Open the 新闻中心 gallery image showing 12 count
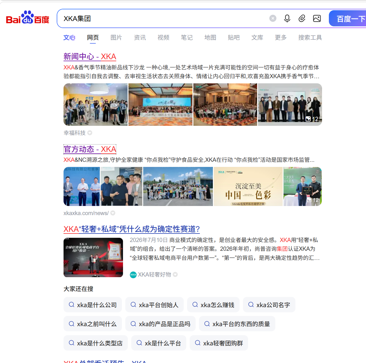 (x=290, y=105)
